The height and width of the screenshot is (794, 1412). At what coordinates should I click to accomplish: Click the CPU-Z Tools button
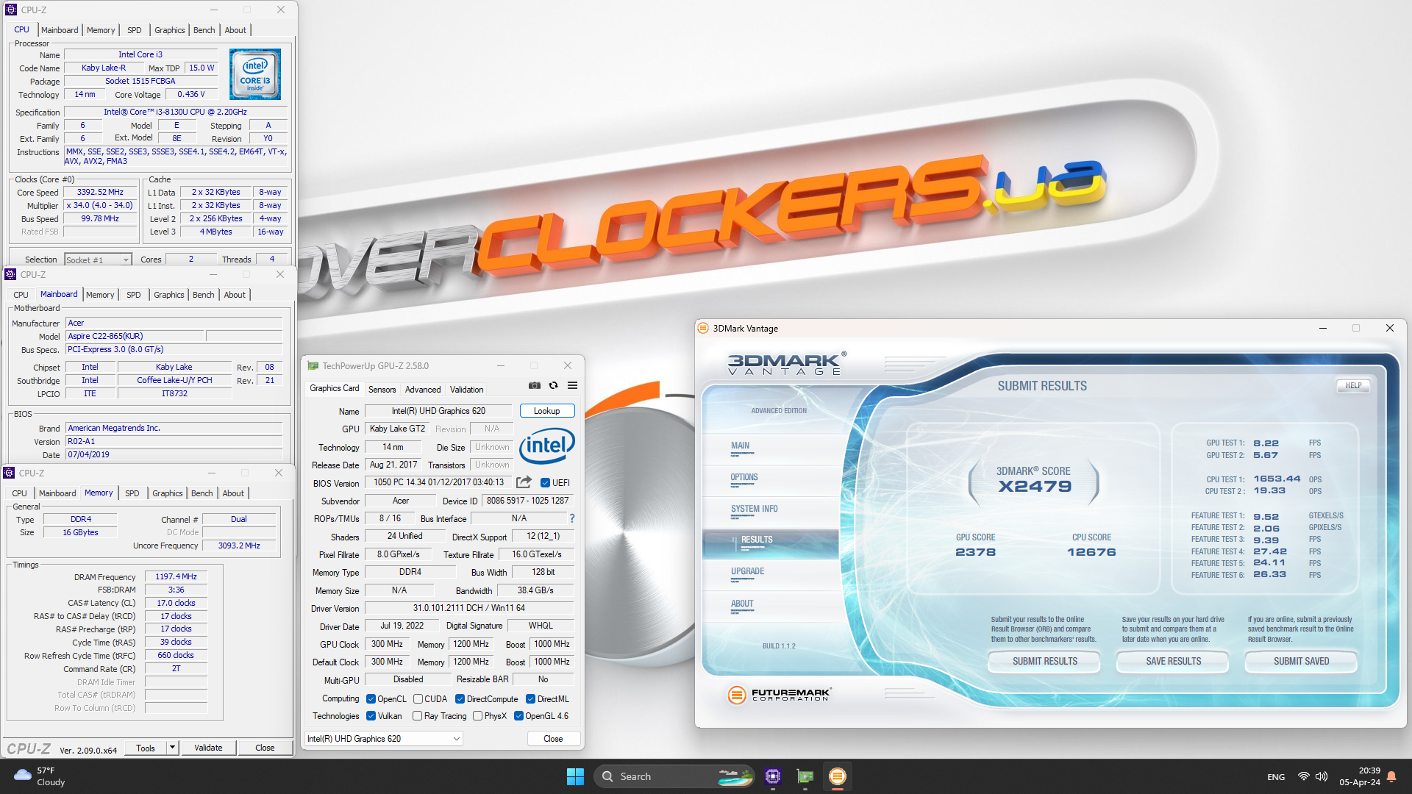[x=146, y=748]
